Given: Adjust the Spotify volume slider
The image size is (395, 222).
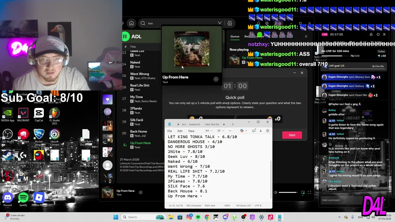Looking at the screenshot, I should [x=288, y=192].
